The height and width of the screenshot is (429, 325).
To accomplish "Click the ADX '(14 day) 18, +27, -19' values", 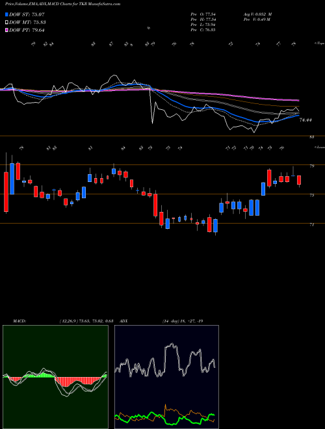I will point(183,321).
